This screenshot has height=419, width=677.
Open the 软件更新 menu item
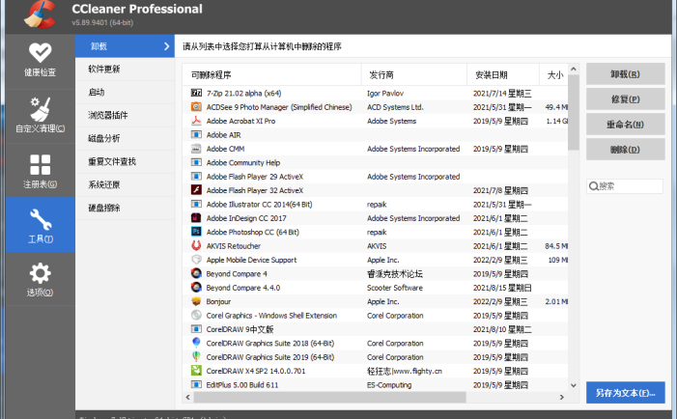click(125, 70)
